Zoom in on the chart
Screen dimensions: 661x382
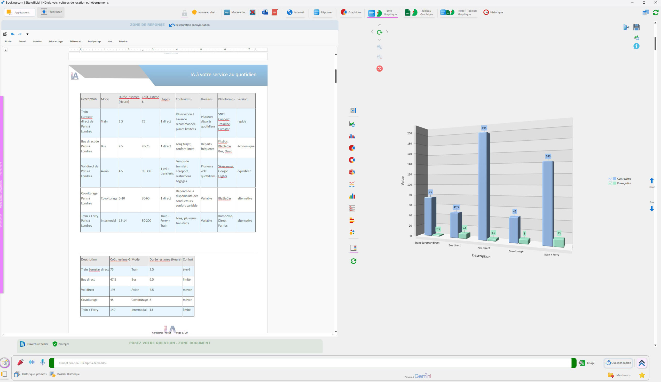point(379,47)
